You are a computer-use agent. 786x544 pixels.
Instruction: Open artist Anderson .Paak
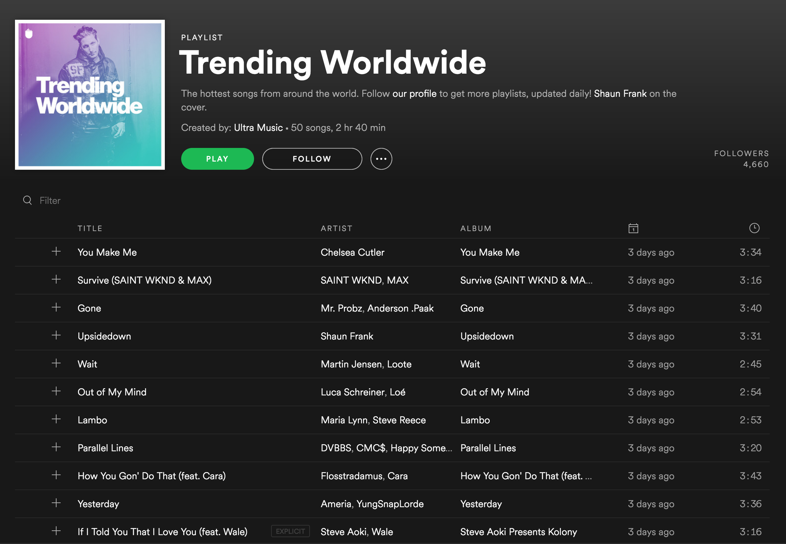[x=400, y=308]
